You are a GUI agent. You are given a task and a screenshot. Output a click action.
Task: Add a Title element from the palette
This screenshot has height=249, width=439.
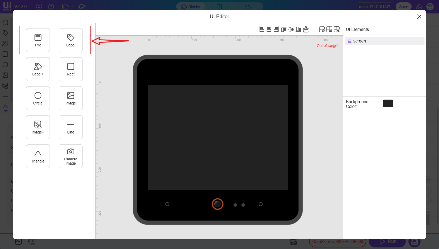pos(38,40)
